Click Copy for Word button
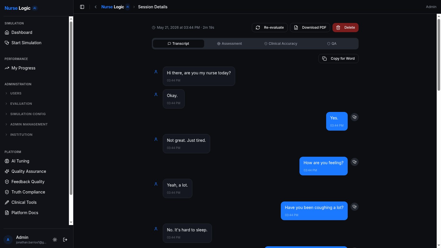 coord(339,59)
